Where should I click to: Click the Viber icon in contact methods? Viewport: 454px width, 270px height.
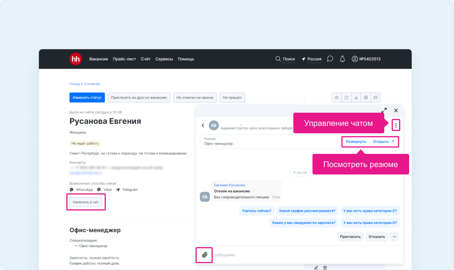coord(99,190)
